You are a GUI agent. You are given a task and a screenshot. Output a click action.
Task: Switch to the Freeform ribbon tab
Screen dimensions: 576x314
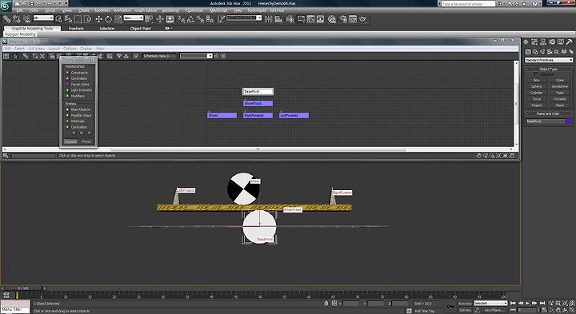click(x=76, y=29)
